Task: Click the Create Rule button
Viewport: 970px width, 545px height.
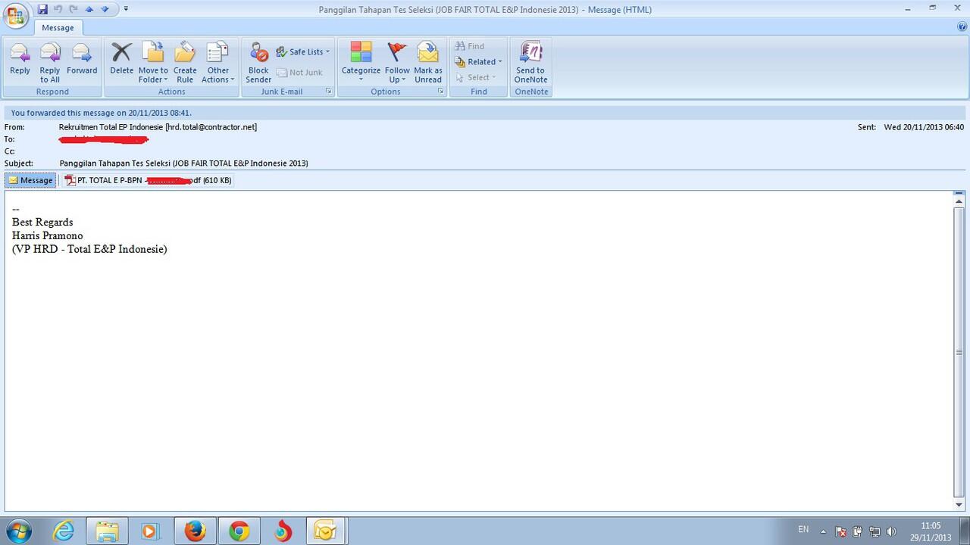Action: 185,61
